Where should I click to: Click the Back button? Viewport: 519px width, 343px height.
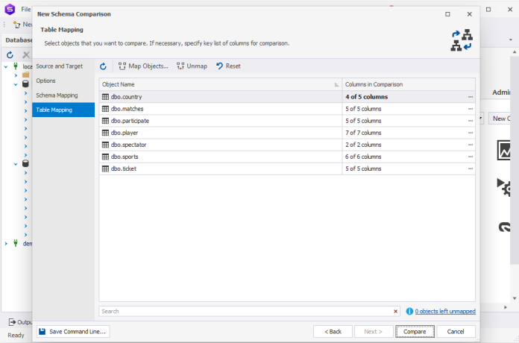[x=333, y=331]
